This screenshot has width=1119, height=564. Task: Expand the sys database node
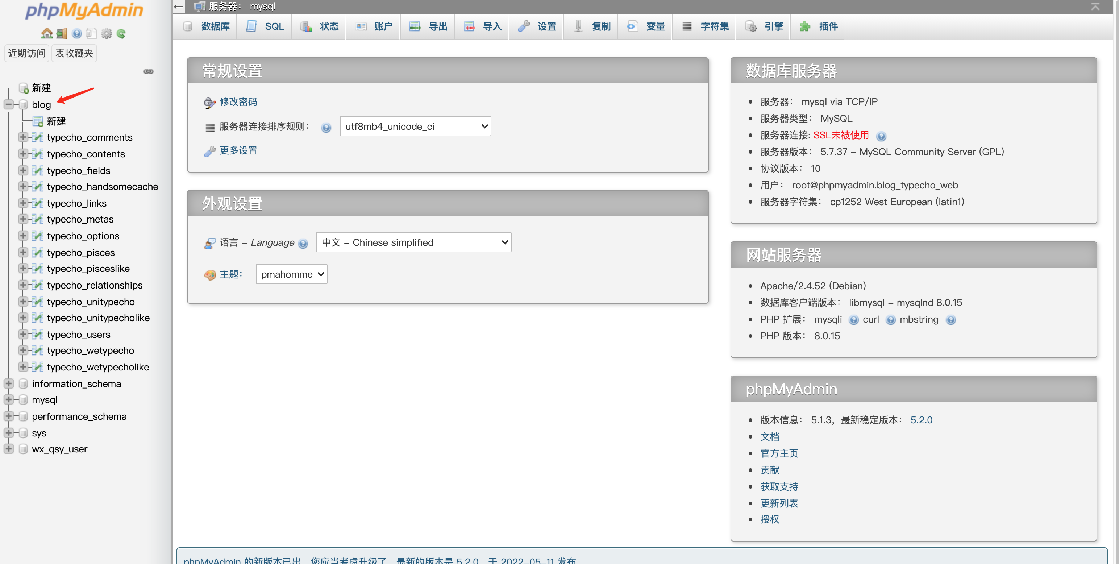[x=8, y=432]
